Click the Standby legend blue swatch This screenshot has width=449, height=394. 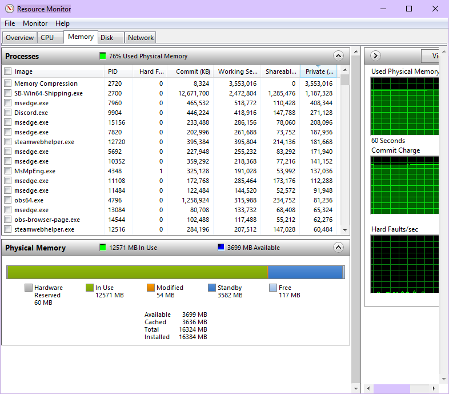(x=211, y=288)
